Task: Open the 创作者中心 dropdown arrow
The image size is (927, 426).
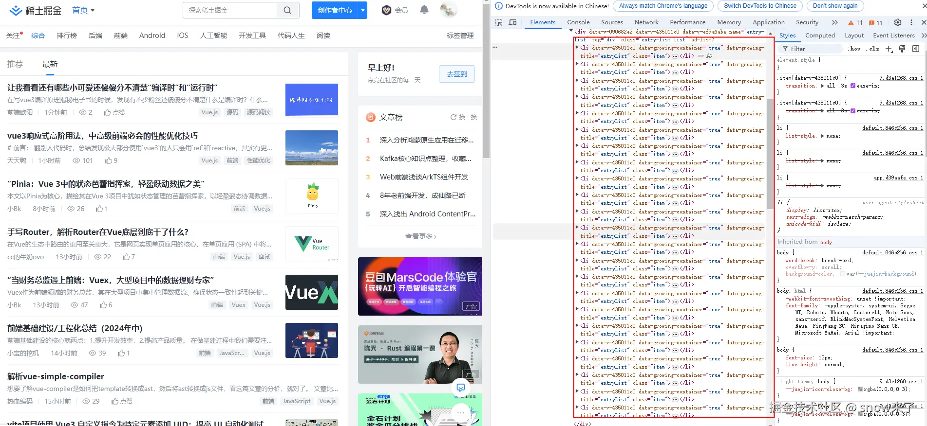Action: coord(362,10)
